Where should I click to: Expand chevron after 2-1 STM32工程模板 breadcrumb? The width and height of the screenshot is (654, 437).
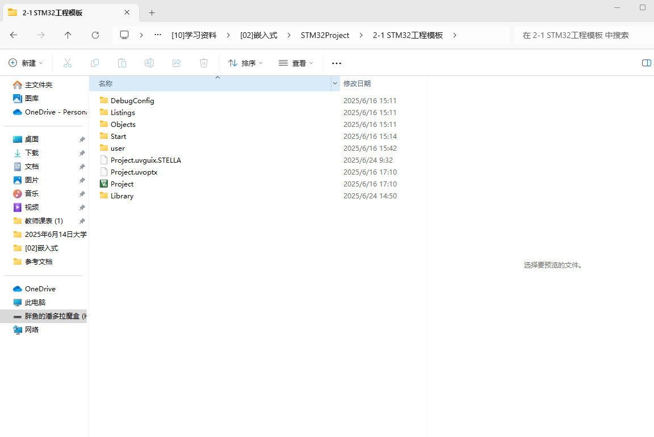click(x=455, y=35)
